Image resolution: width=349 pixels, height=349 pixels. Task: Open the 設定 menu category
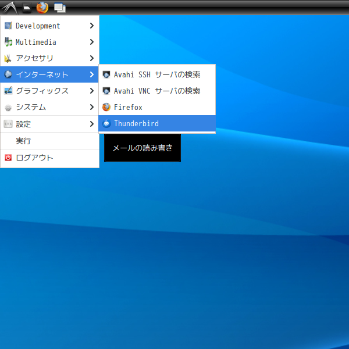pos(49,124)
